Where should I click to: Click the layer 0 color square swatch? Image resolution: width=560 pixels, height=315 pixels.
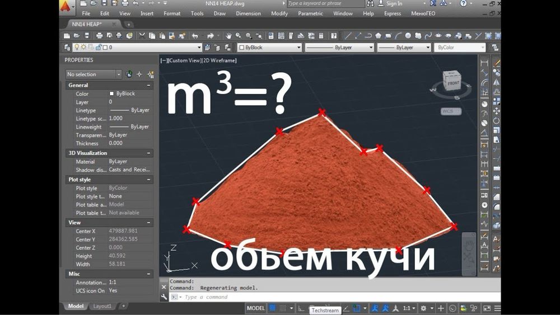(105, 47)
